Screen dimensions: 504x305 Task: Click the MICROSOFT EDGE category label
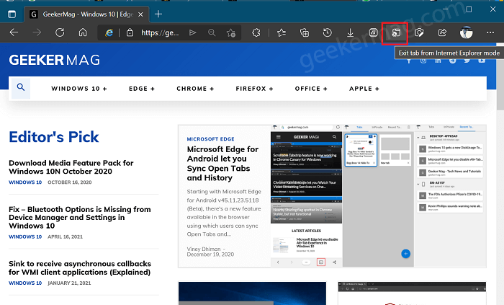[x=210, y=139]
